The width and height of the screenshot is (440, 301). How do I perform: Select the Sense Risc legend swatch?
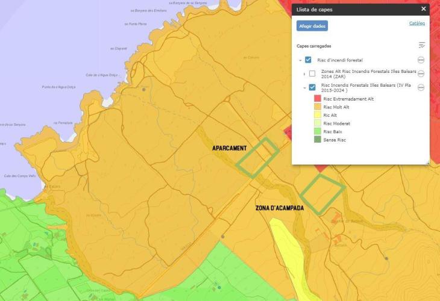[x=317, y=140]
